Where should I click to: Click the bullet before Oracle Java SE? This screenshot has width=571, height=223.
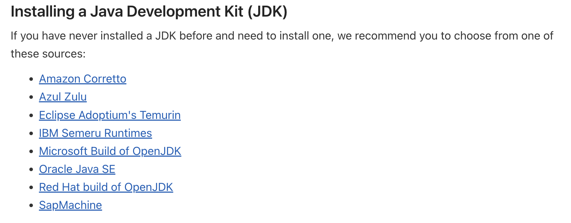[x=32, y=170]
